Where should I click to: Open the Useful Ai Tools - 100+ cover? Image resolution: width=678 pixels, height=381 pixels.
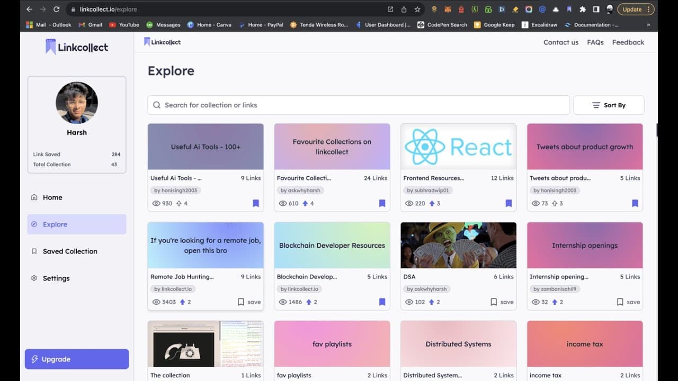pos(206,147)
